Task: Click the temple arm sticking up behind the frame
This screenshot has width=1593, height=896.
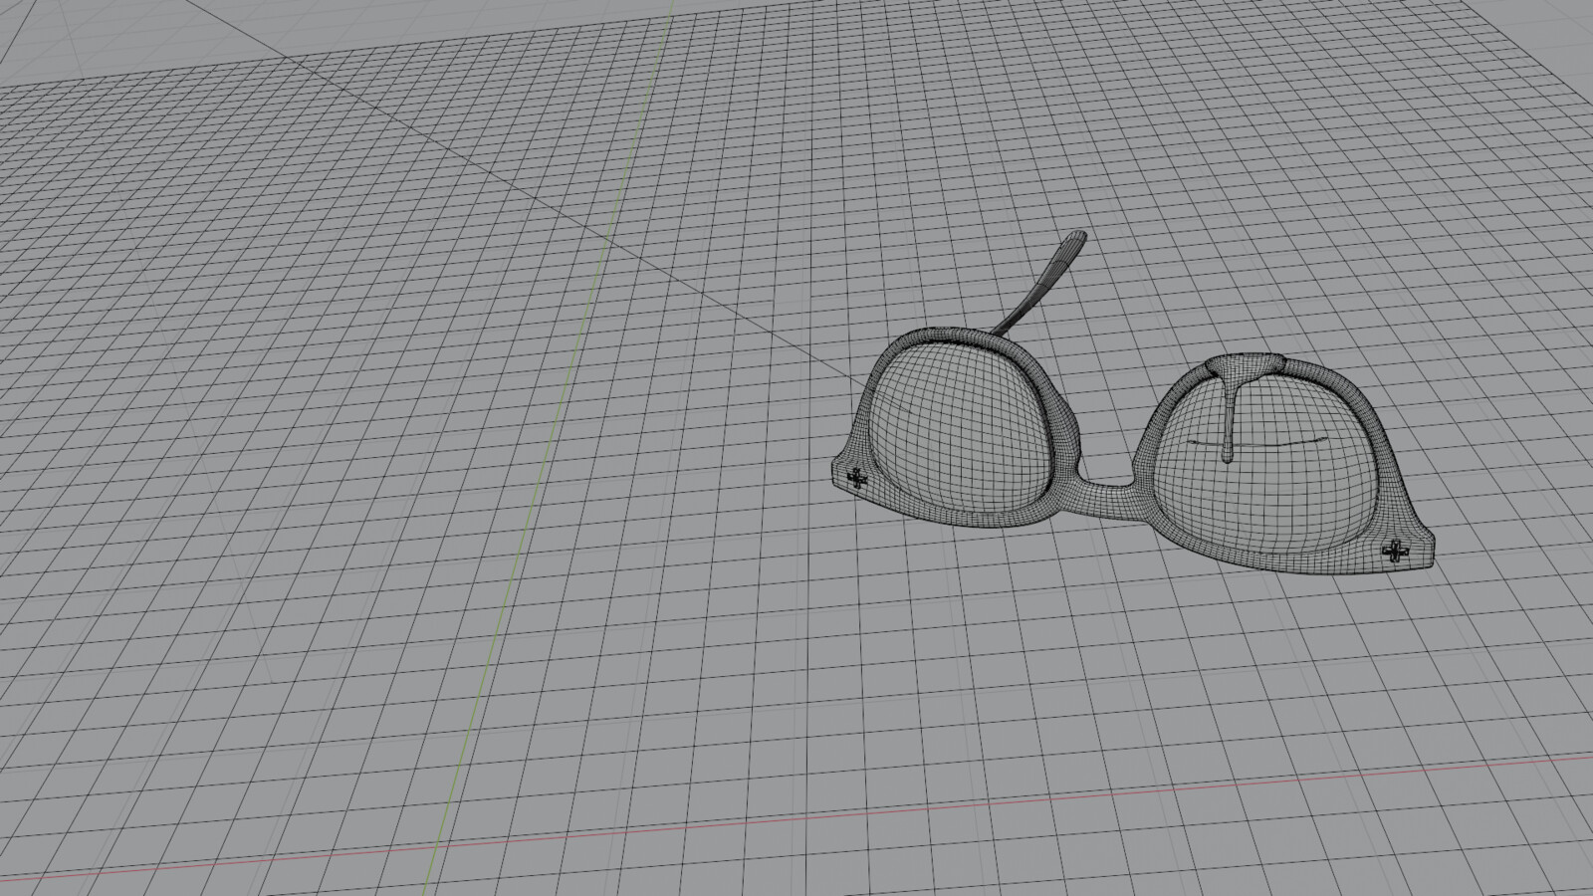Action: (1040, 283)
